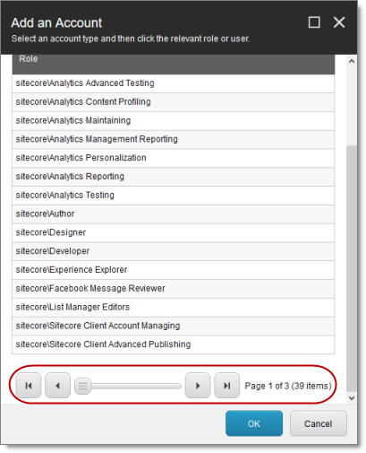The width and height of the screenshot is (366, 453).
Task: Select sitecore\Designer role
Action: tap(174, 232)
